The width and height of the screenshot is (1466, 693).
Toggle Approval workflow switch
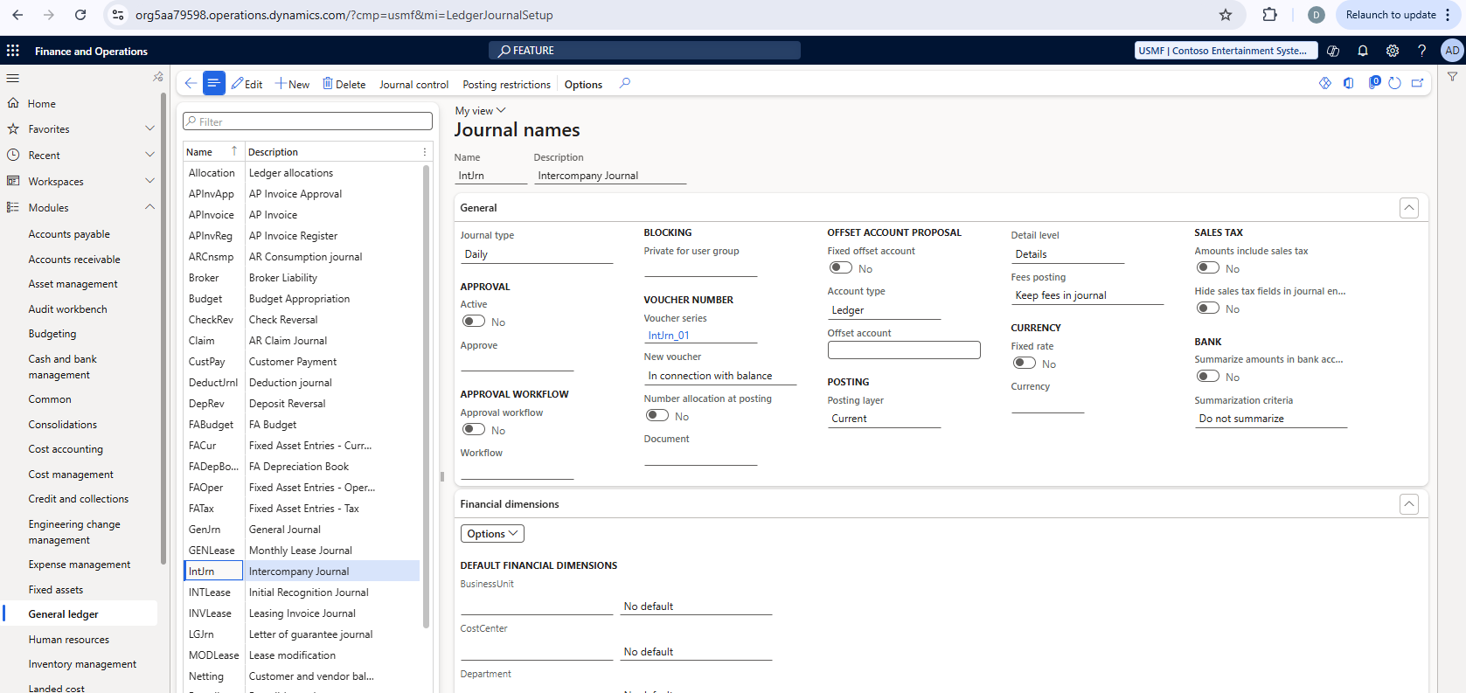pyautogui.click(x=474, y=429)
